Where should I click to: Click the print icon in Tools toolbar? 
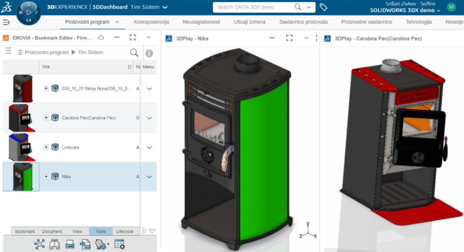(70, 244)
